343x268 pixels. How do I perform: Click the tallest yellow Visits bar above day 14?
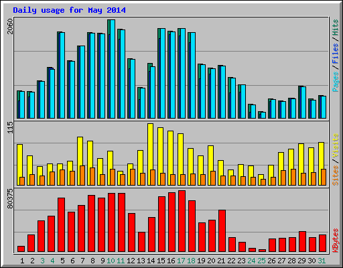click(150, 154)
